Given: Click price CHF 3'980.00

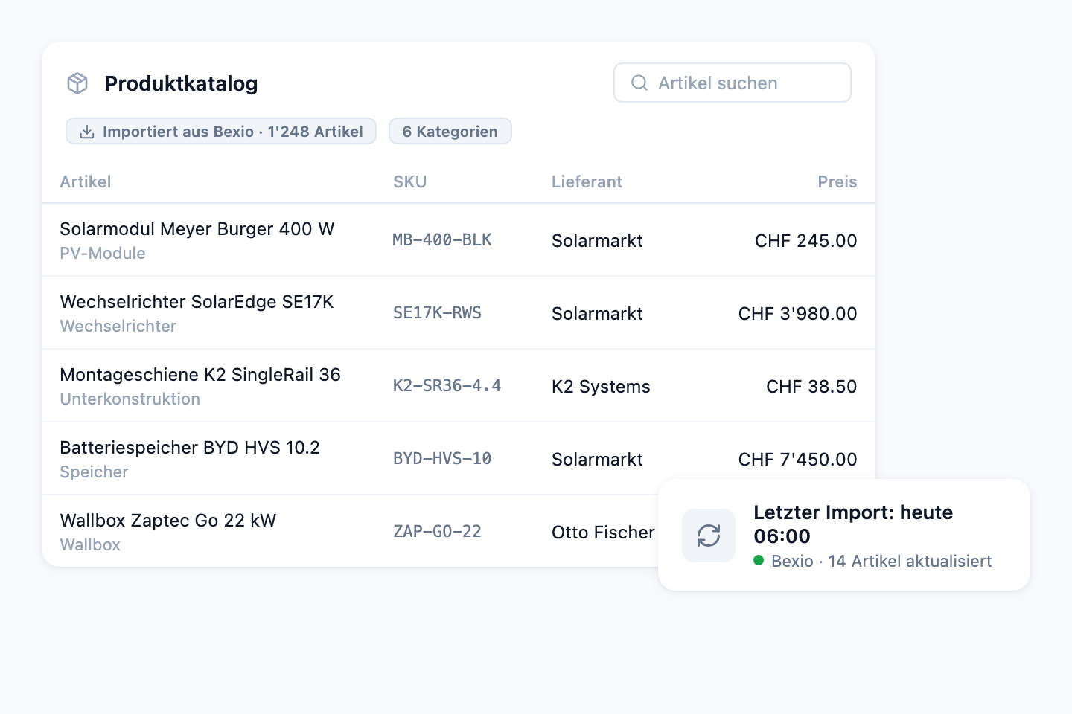Looking at the screenshot, I should (798, 314).
